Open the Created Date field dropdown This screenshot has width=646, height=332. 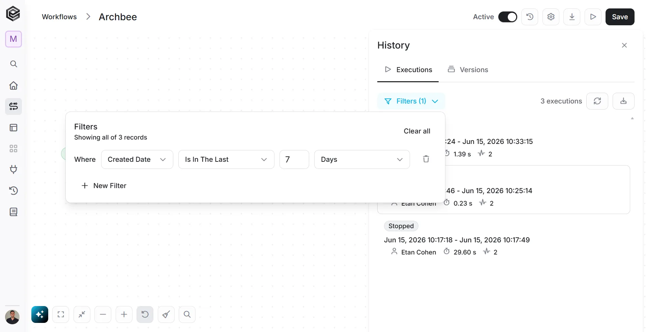(x=137, y=159)
